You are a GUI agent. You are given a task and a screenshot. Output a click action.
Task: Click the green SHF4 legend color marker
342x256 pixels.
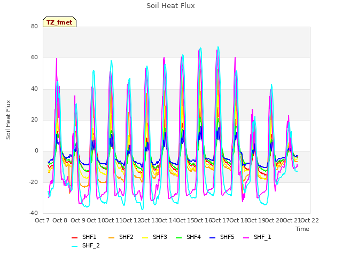(x=178, y=238)
